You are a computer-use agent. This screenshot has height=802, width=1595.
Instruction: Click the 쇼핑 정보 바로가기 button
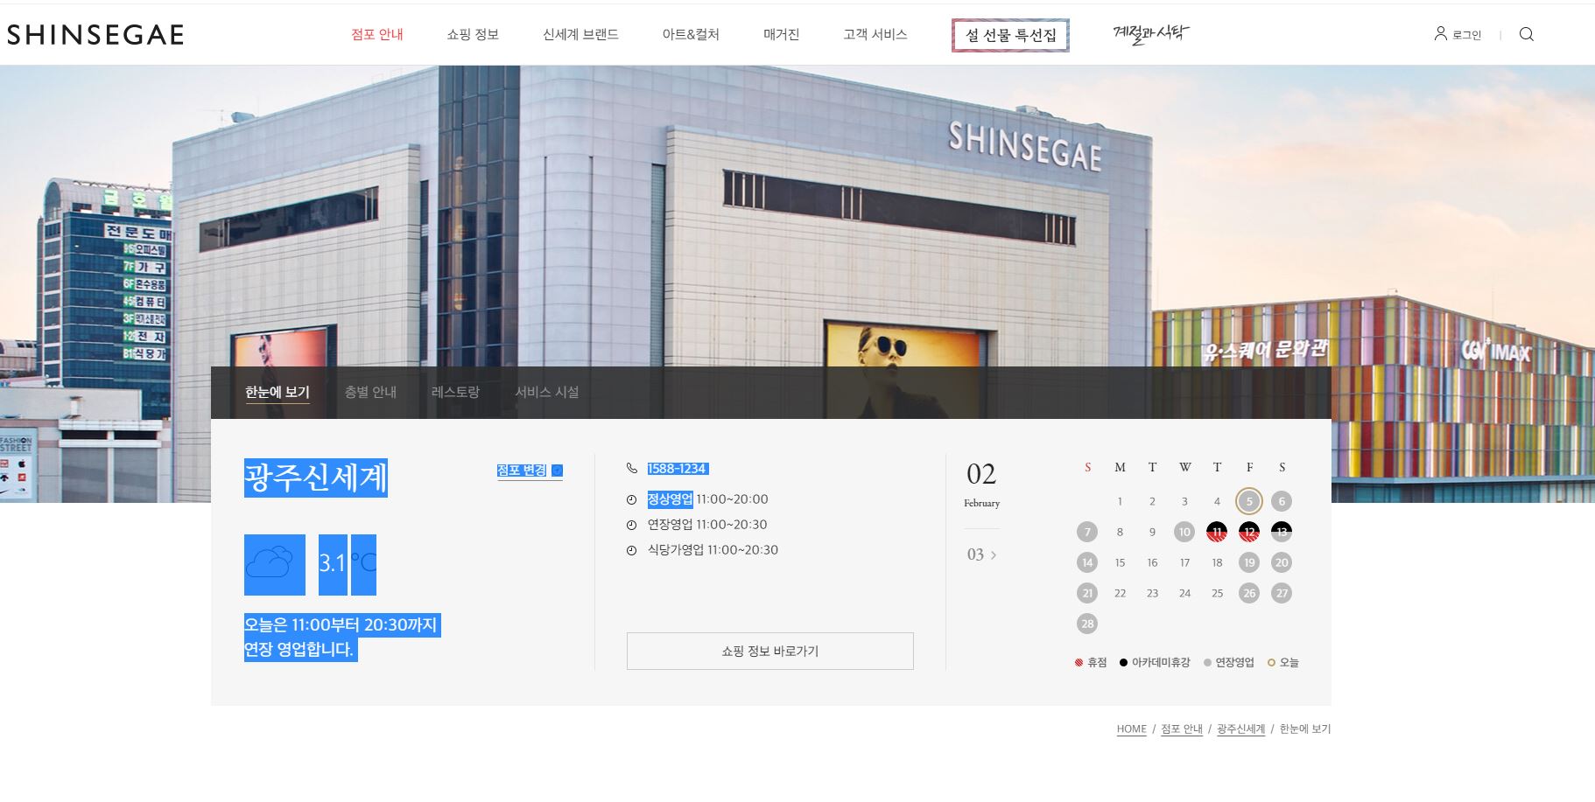770,651
